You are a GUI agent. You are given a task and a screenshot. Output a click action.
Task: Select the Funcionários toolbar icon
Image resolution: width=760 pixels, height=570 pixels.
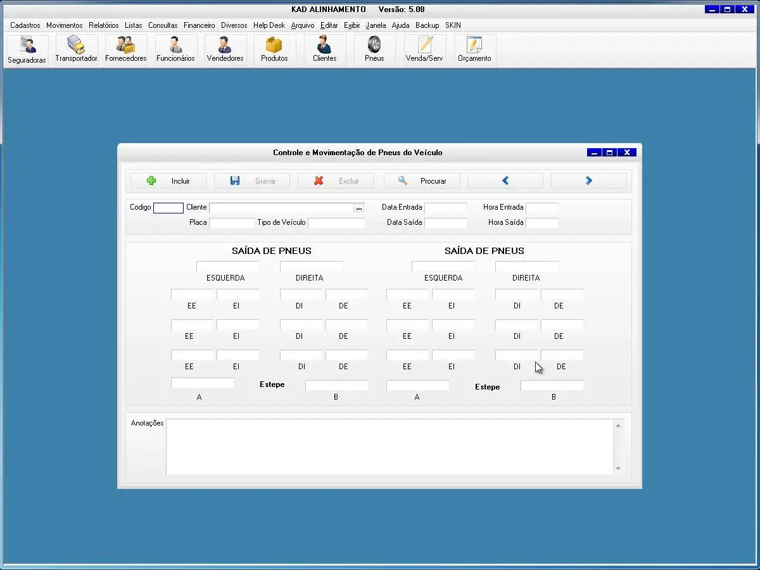tap(175, 50)
